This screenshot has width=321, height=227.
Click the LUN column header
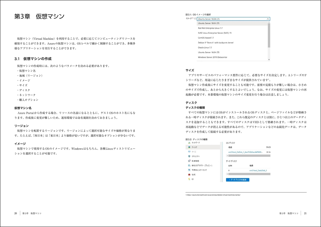[230, 166]
